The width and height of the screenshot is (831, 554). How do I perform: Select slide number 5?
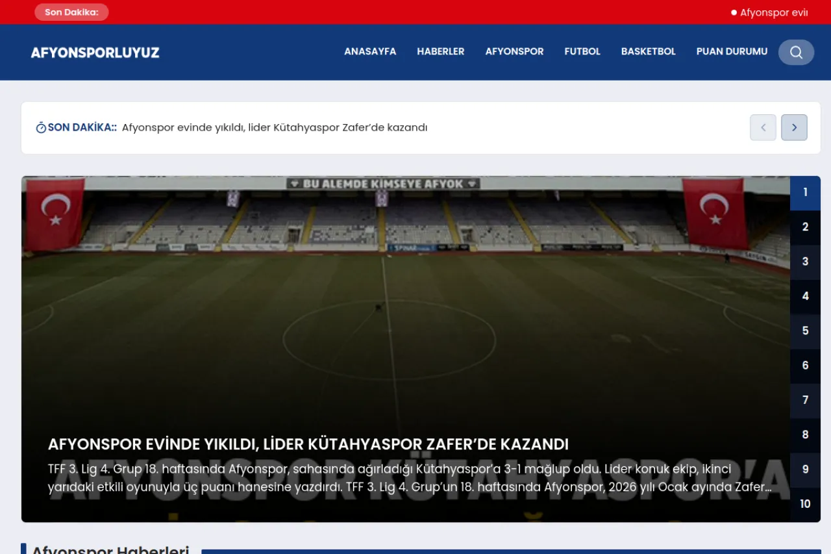coord(805,331)
